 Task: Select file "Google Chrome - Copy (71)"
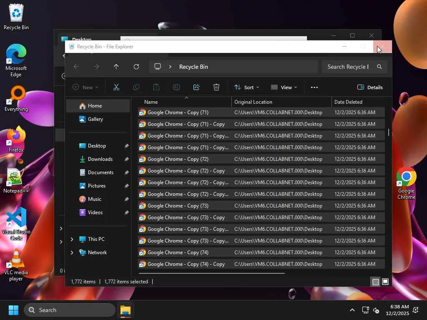tap(261, 112)
